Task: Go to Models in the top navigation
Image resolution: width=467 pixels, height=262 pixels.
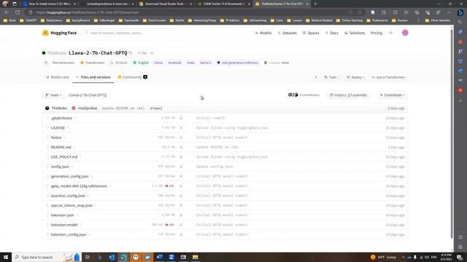Action: pos(263,33)
